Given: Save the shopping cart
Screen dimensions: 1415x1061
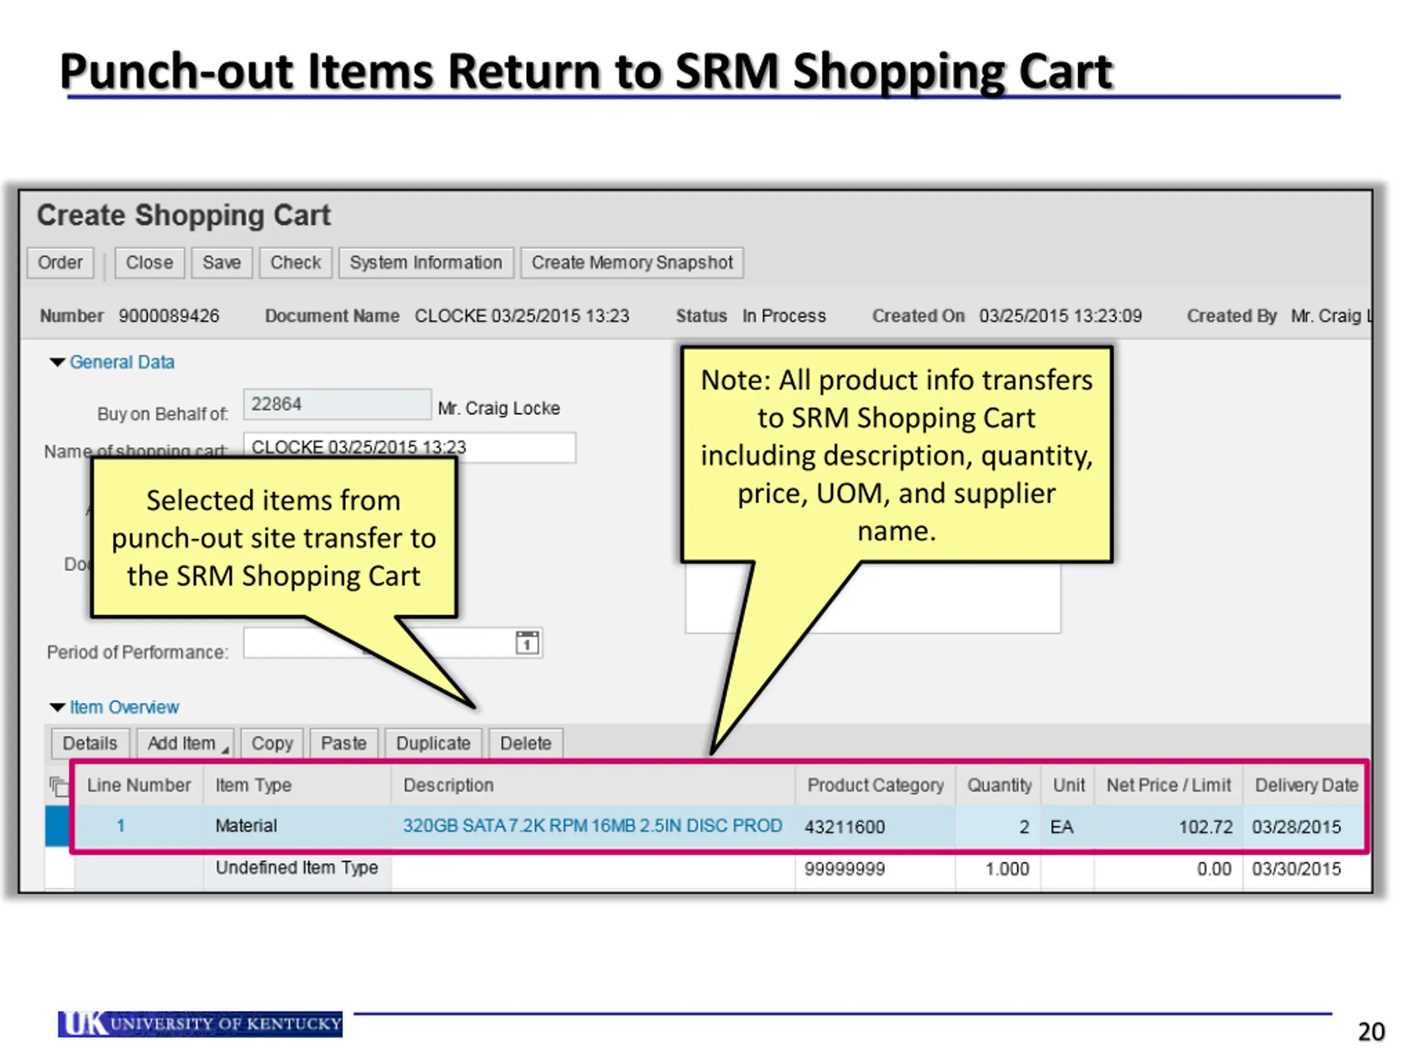Looking at the screenshot, I should (x=221, y=263).
